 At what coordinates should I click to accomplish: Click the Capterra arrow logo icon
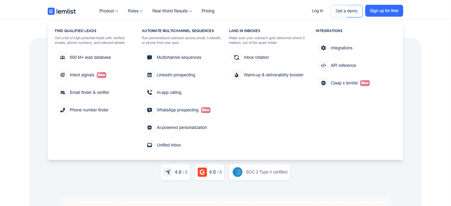click(168, 172)
